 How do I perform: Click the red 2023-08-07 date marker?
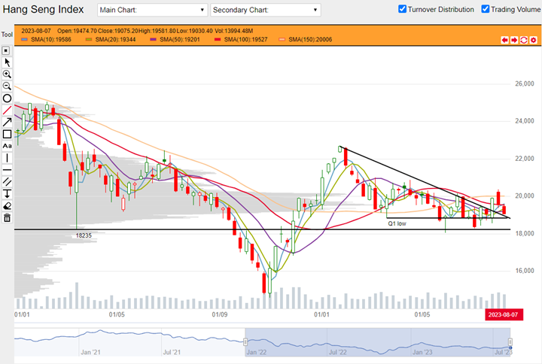pyautogui.click(x=504, y=314)
